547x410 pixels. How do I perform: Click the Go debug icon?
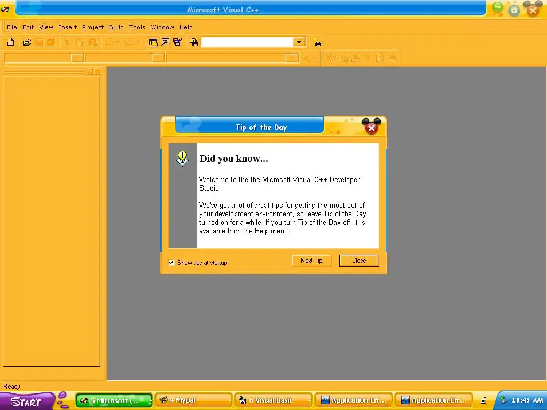coord(380,58)
